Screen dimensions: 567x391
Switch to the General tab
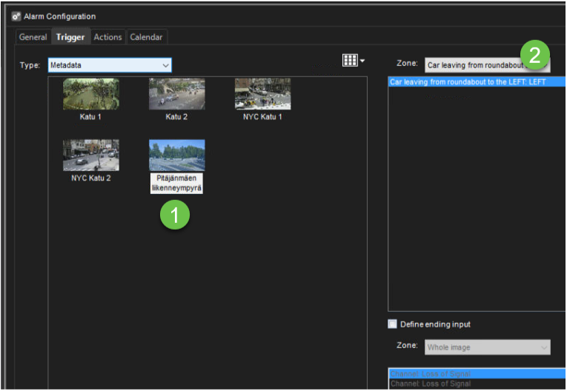33,37
